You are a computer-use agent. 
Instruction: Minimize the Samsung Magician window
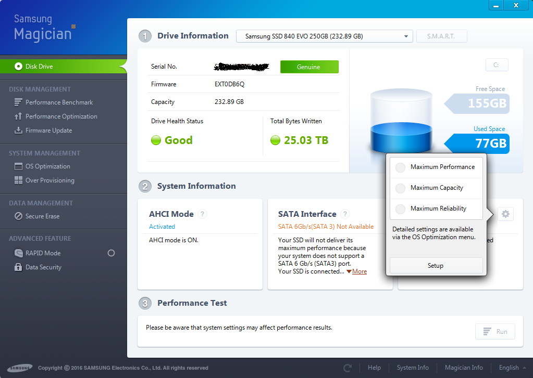click(496, 5)
